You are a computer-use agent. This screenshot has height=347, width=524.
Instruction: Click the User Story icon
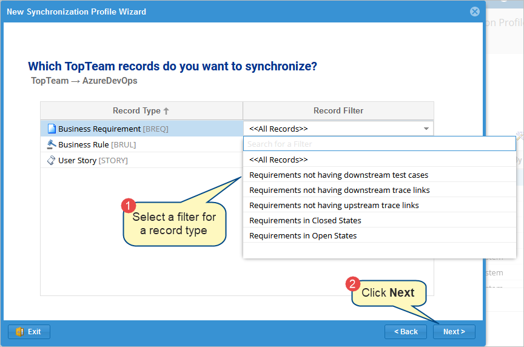point(52,160)
